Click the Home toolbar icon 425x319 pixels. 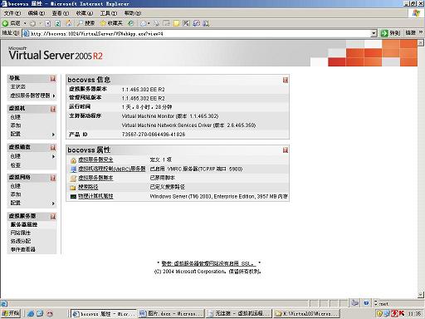click(x=68, y=23)
